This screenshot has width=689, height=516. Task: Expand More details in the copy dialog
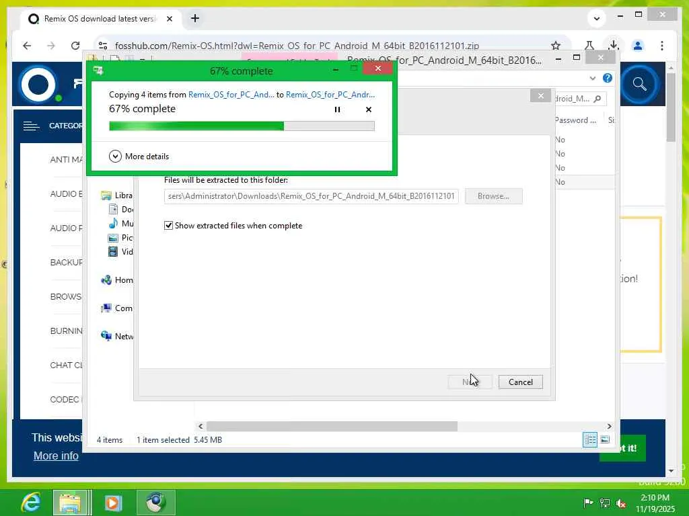139,156
